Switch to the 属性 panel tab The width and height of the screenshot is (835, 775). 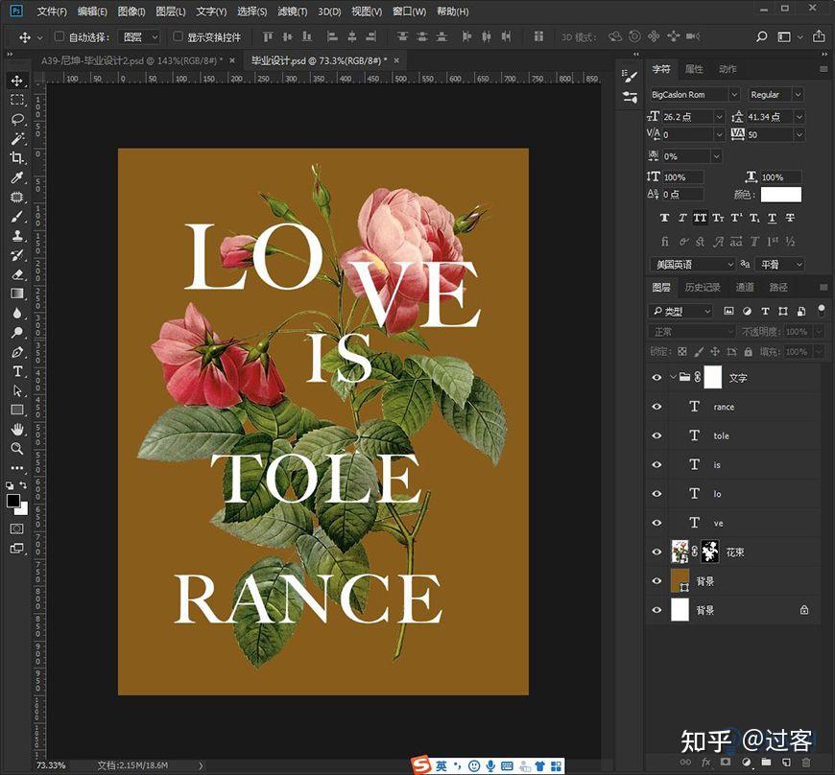coord(693,69)
